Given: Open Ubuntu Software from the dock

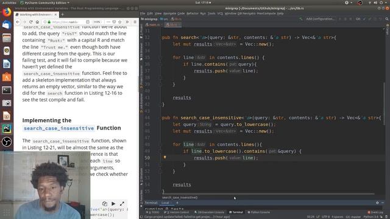Looking at the screenshot, I should (x=7, y=77).
